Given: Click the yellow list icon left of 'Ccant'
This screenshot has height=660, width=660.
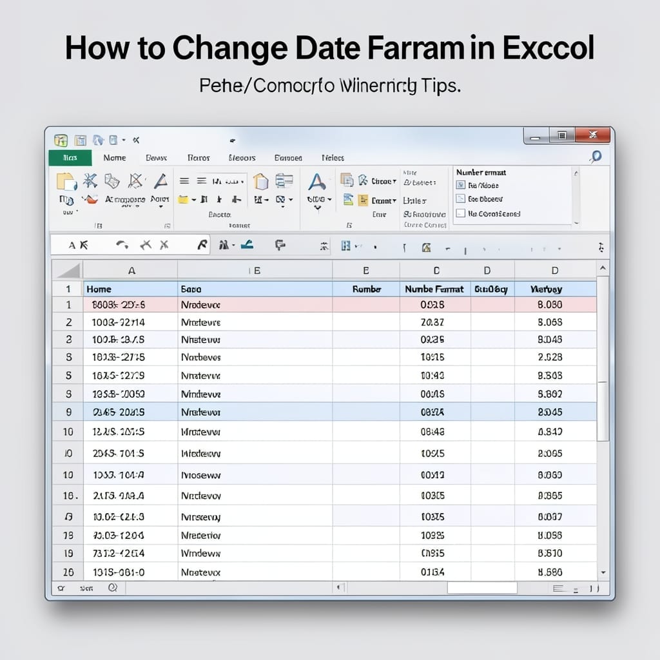Looking at the screenshot, I should [363, 200].
